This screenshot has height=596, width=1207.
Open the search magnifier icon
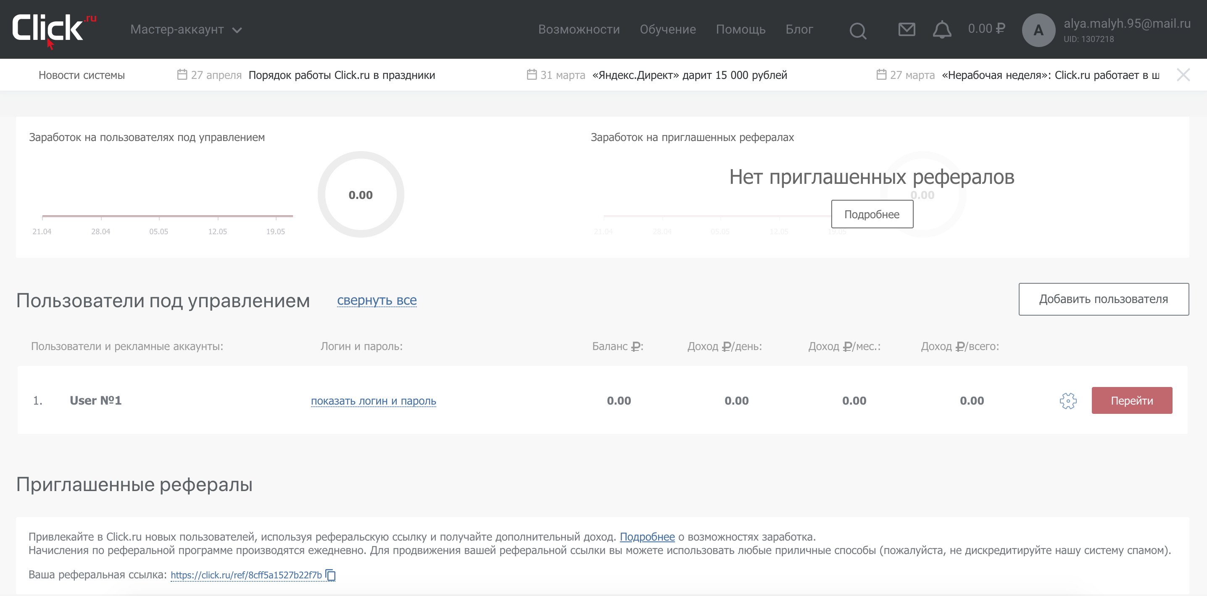[858, 30]
